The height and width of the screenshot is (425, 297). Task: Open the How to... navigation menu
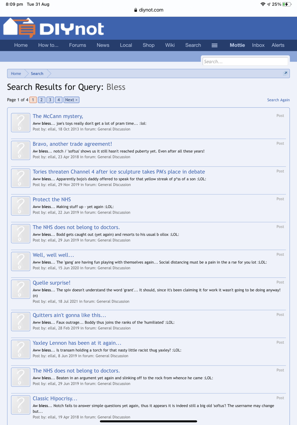[x=48, y=45]
